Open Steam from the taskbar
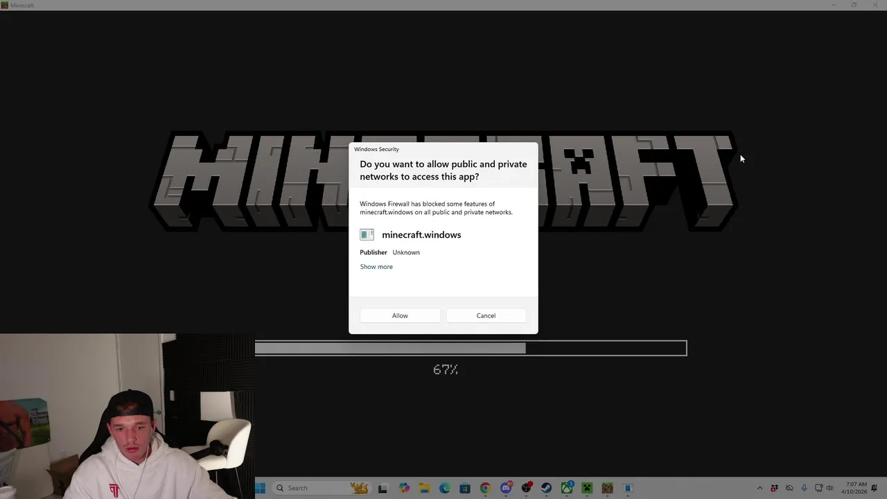 click(546, 488)
